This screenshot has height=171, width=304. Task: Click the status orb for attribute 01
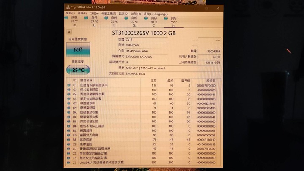pos(69,85)
